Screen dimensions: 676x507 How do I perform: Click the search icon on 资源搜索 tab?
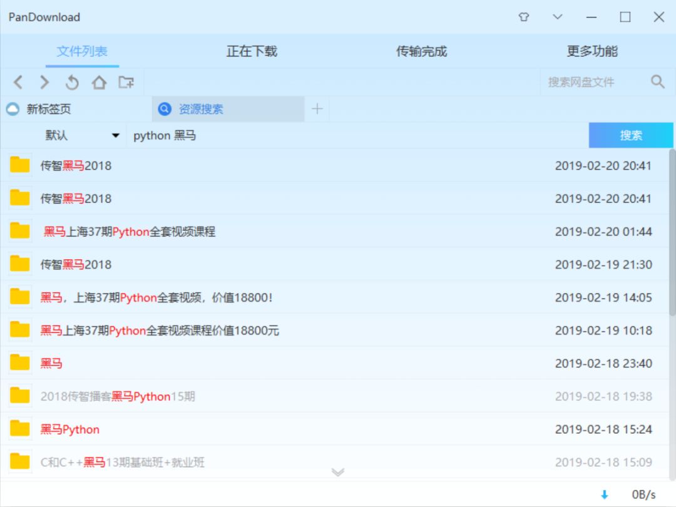click(x=165, y=109)
